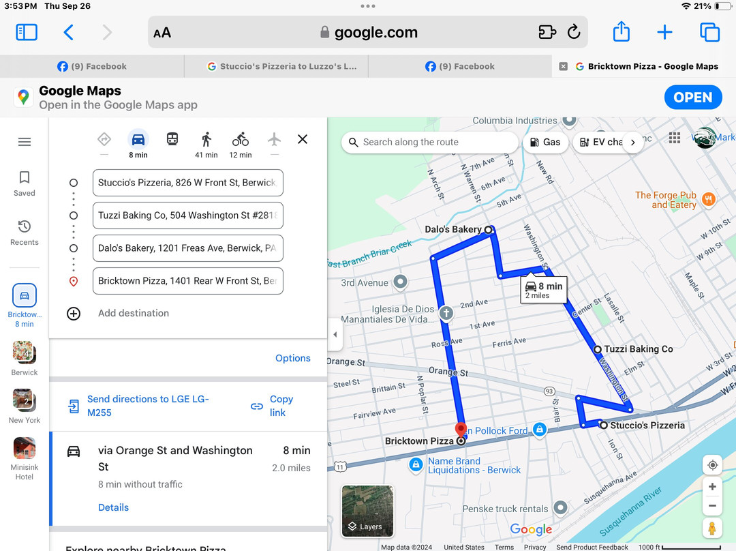Viewport: 736px width, 551px height.
Task: Switch to Stuccio's Pizzeria to Luzzo's tab
Action: (276, 66)
